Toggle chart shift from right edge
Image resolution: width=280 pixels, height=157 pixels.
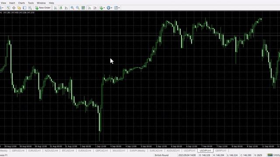click(x=95, y=8)
